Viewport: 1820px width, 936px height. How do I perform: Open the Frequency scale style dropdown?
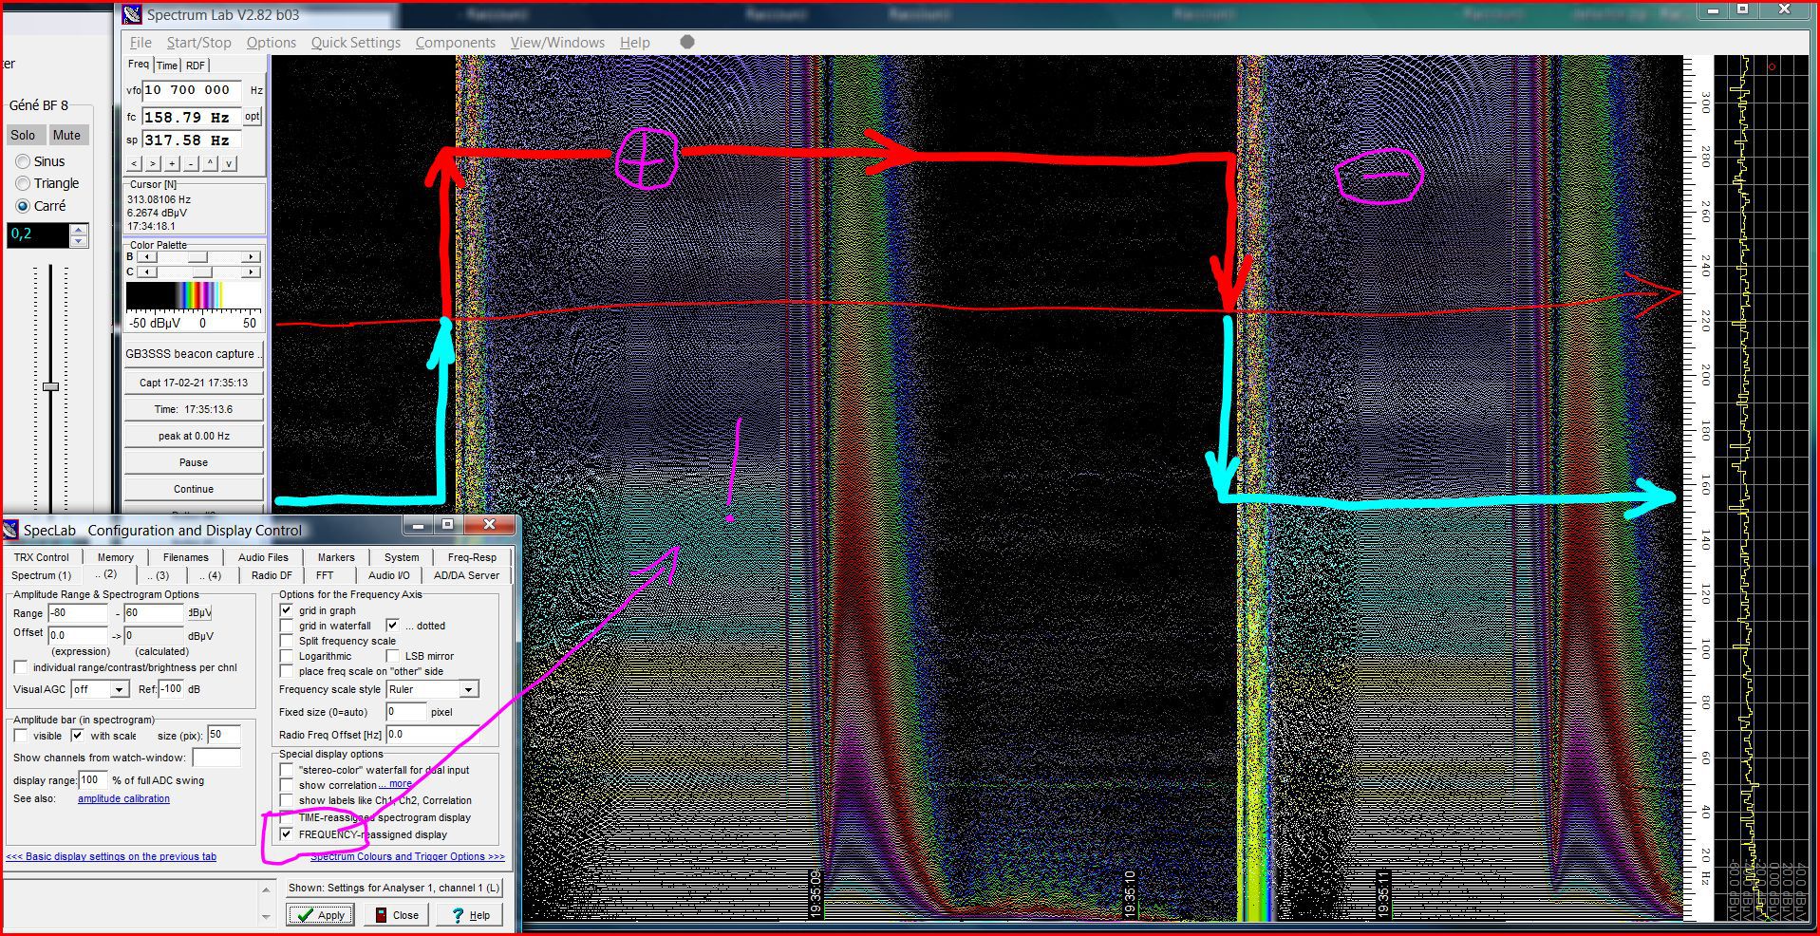(469, 689)
